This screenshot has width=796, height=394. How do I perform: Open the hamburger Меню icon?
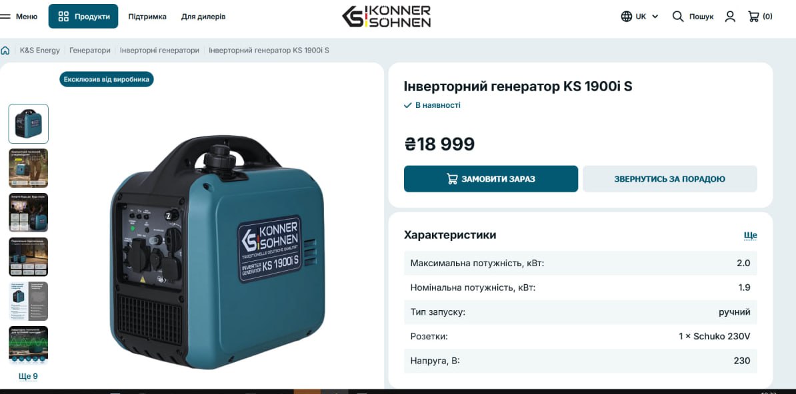[5, 16]
